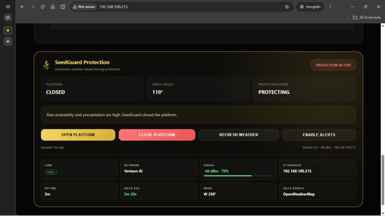Image resolution: width=385 pixels, height=216 pixels.
Task: Click the IP address card value '192.168.100.213'
Action: click(x=297, y=171)
